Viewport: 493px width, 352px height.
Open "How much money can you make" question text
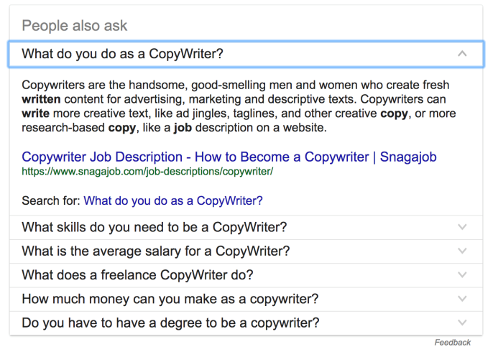(170, 299)
